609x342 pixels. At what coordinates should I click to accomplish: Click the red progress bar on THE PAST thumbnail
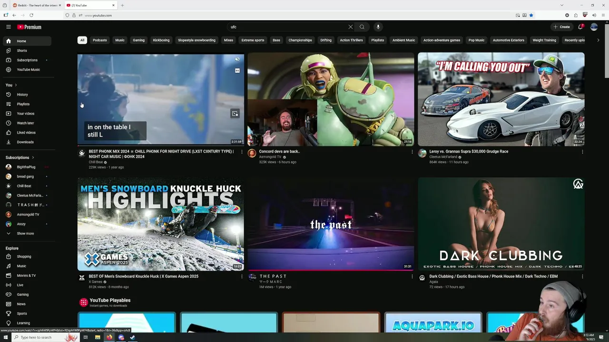pos(331,270)
